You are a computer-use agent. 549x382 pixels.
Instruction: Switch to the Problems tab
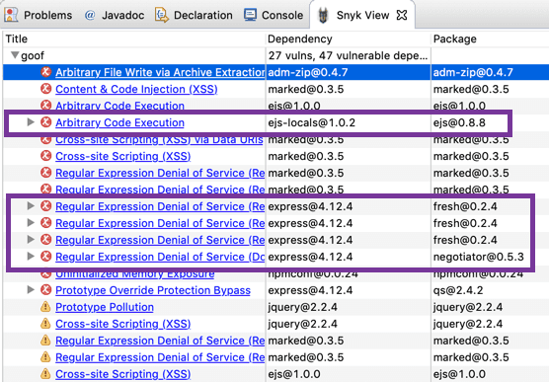pos(38,15)
